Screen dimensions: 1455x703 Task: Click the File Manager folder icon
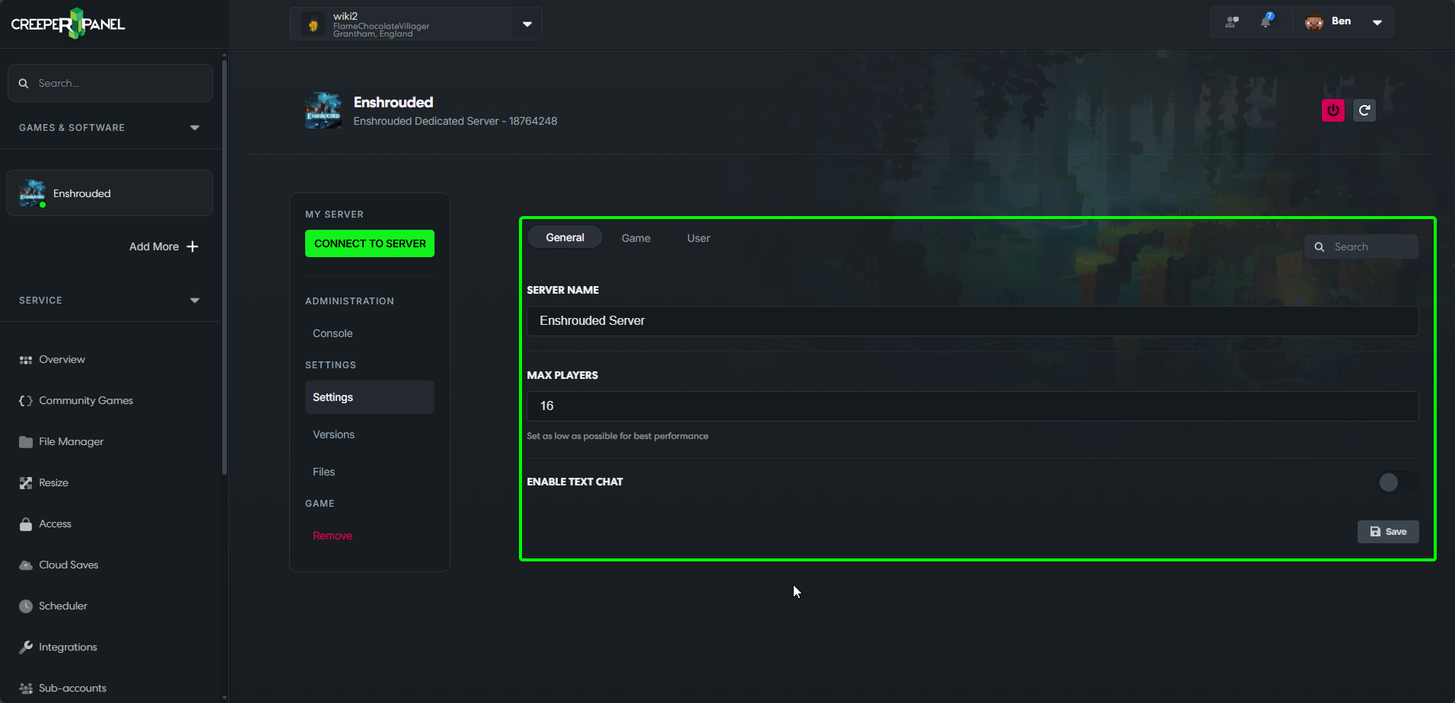[26, 442]
